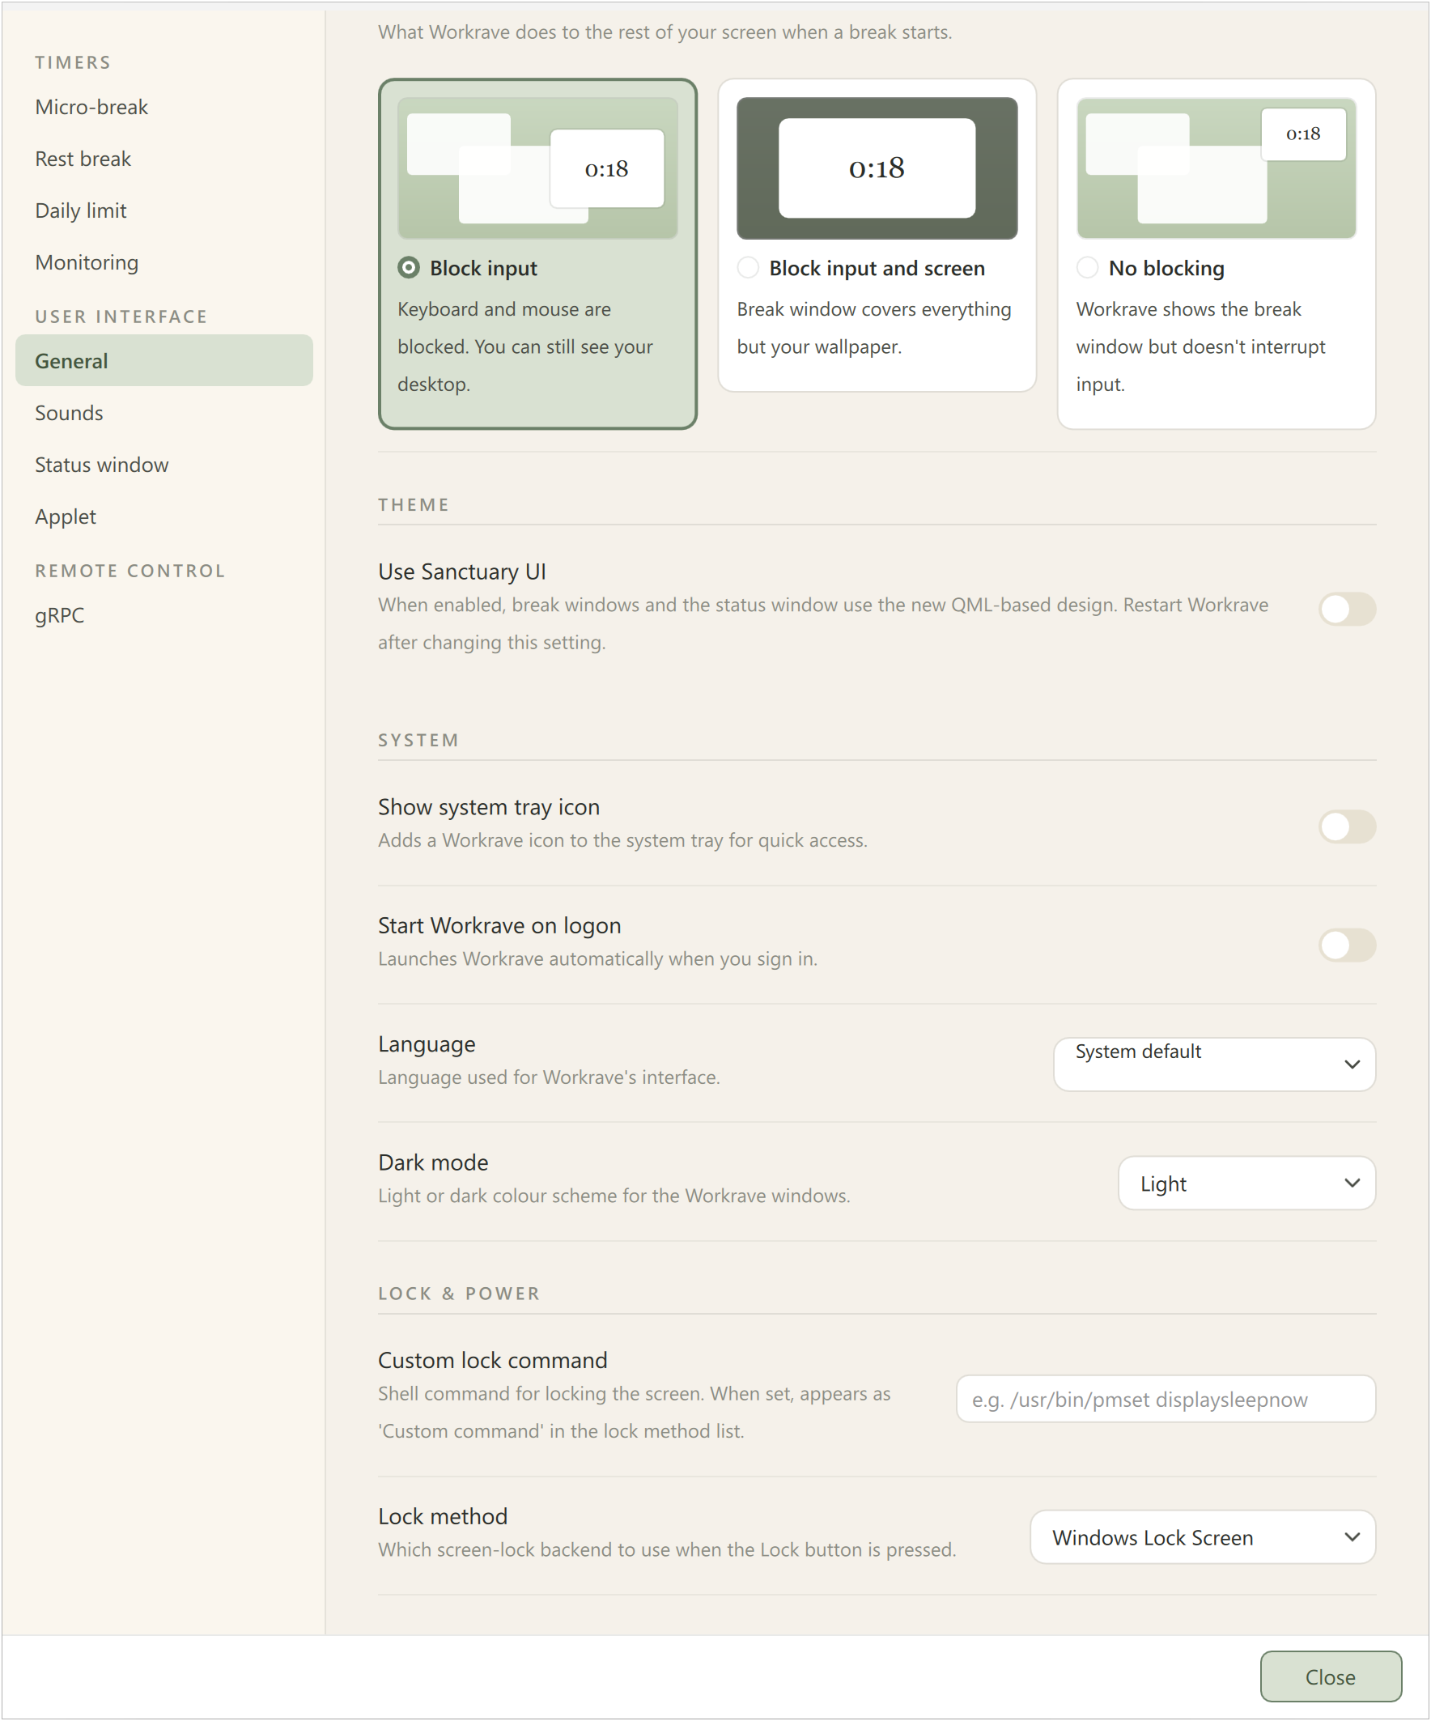Click the Close button
The width and height of the screenshot is (1431, 1721).
click(1330, 1676)
